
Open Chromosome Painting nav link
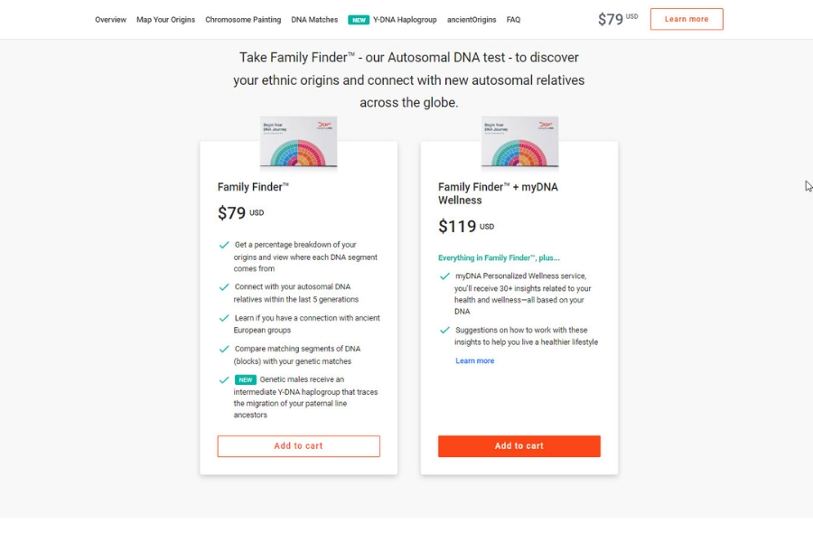click(x=243, y=20)
